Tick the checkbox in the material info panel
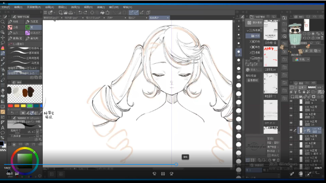 pyautogui.click(x=269, y=155)
